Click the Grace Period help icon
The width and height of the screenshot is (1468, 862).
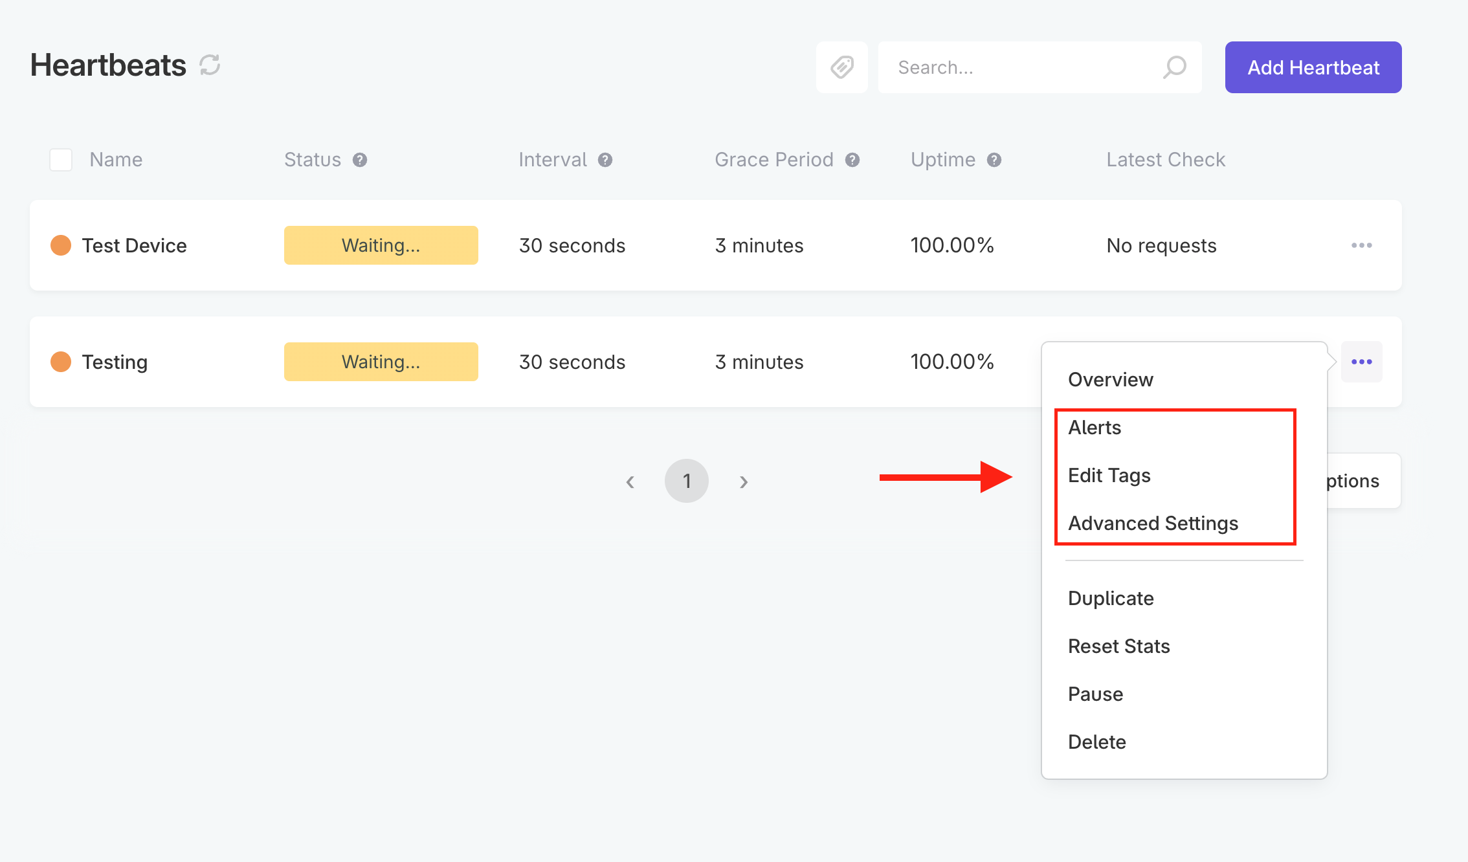pyautogui.click(x=852, y=160)
